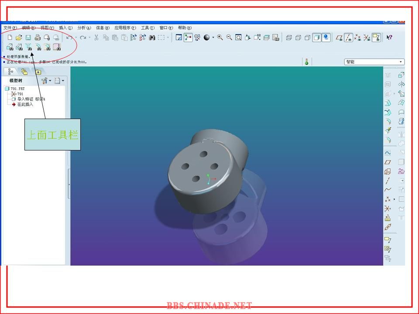Screen dimensions: 419x314
Task: Select 791.PRT in the model tree
Action: [15, 89]
